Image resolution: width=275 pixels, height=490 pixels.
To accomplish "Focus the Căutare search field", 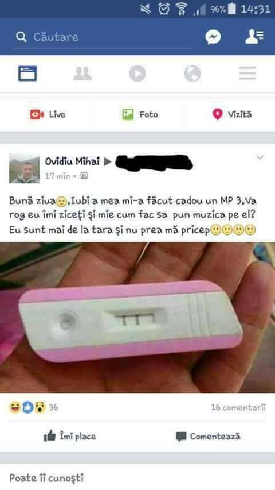I will pos(103,37).
